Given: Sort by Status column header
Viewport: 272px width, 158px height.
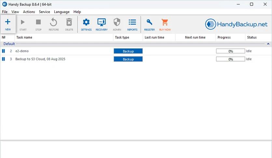Looking at the screenshot, I should click(258, 38).
